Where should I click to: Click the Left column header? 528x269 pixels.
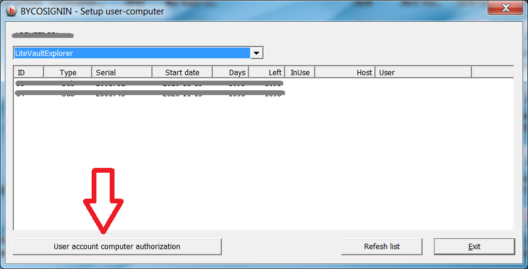tap(267, 72)
